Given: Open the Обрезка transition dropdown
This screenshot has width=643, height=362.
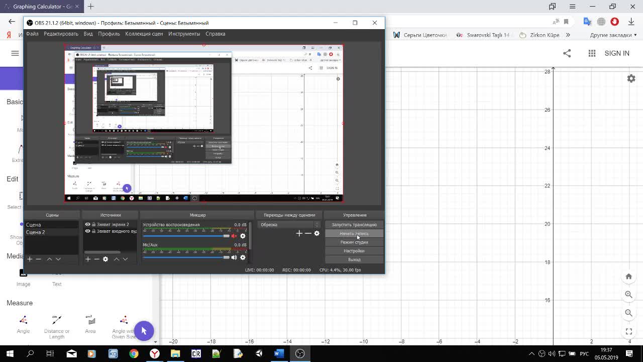Looking at the screenshot, I should tap(289, 225).
